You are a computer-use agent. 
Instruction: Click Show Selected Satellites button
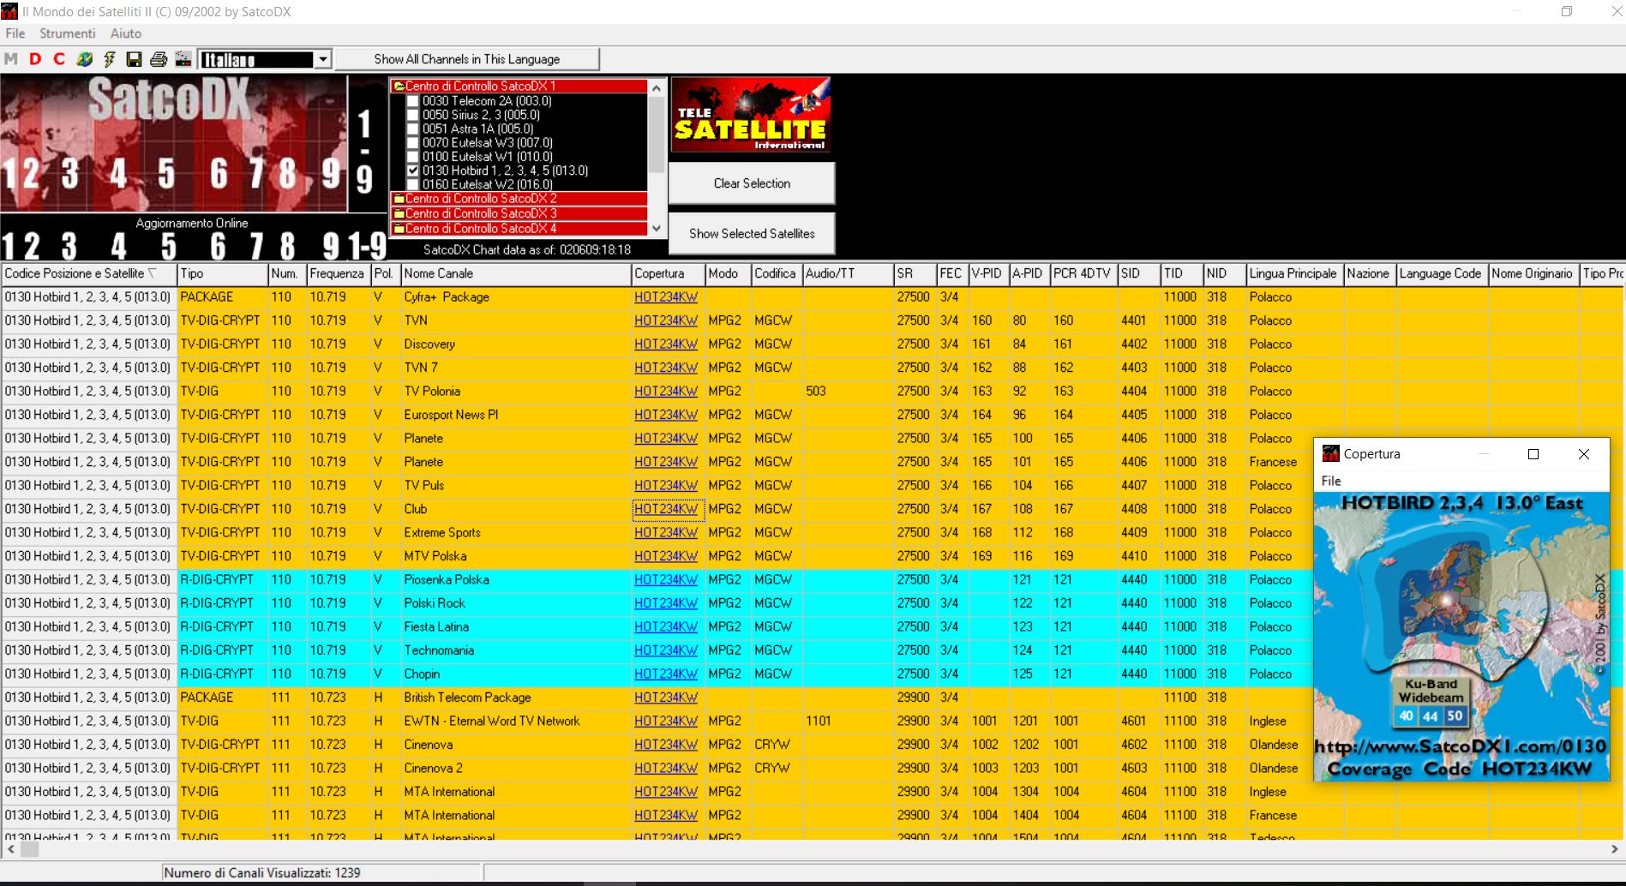tap(752, 233)
